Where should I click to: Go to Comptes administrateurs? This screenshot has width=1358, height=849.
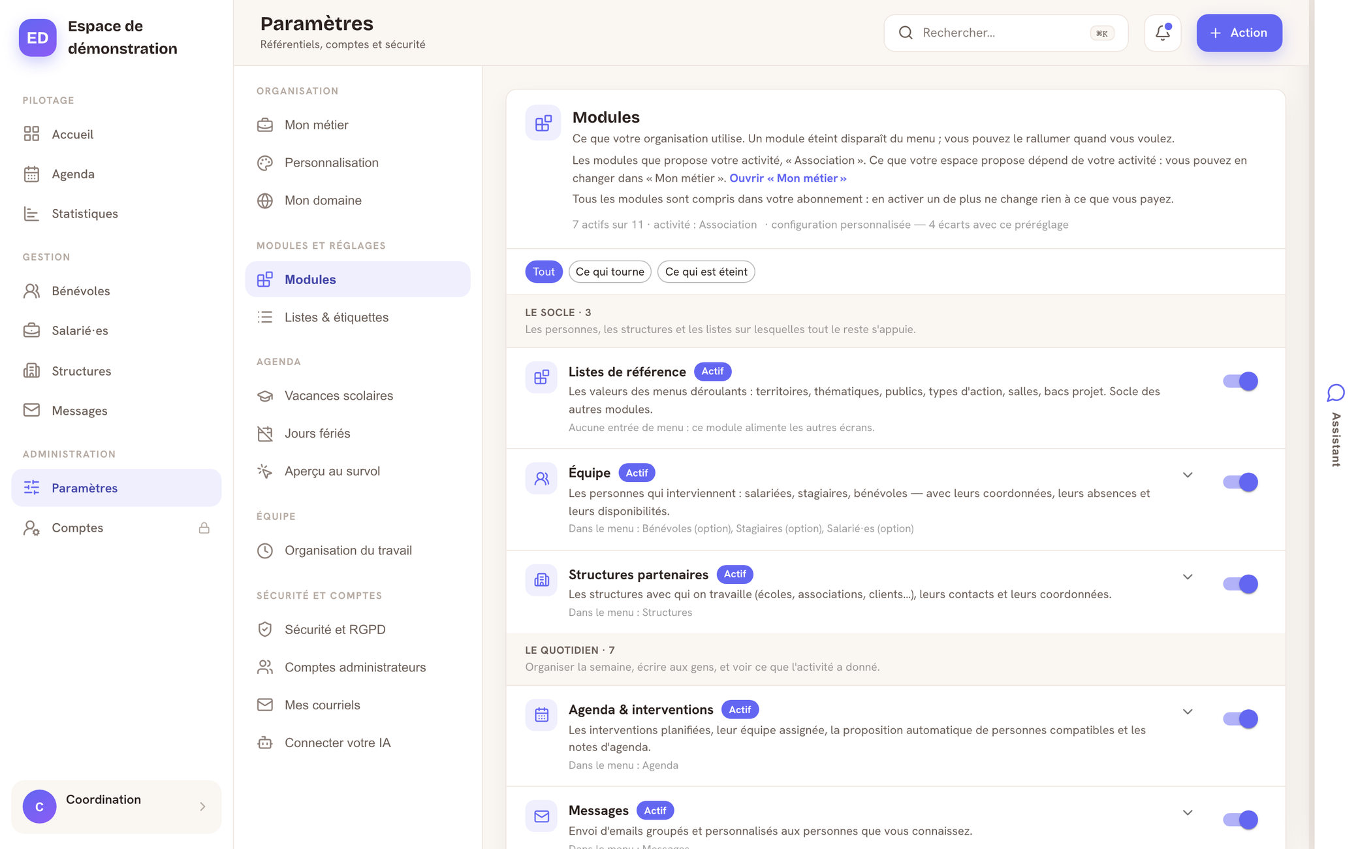tap(358, 667)
